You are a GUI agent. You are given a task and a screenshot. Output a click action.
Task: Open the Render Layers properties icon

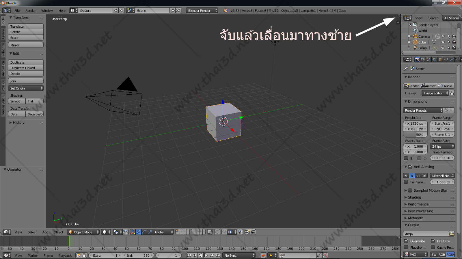[423, 60]
